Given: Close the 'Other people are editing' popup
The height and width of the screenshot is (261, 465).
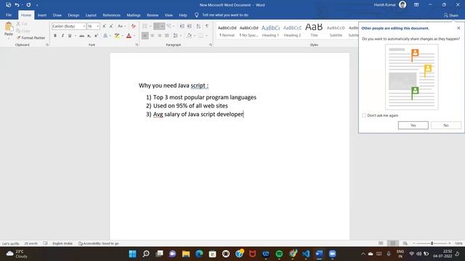Looking at the screenshot, I should [x=458, y=28].
